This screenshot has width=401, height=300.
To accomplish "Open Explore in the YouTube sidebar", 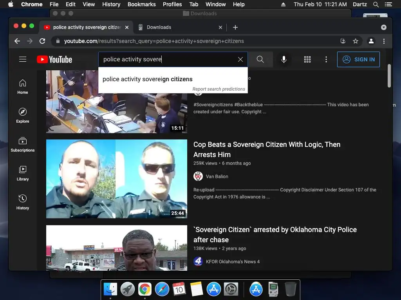I will click(22, 116).
